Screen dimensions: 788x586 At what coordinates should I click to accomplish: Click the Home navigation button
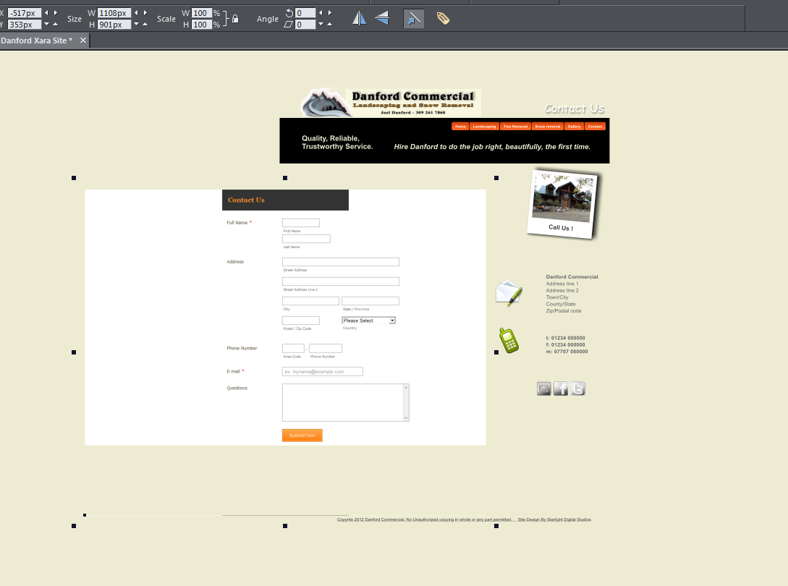(x=461, y=126)
